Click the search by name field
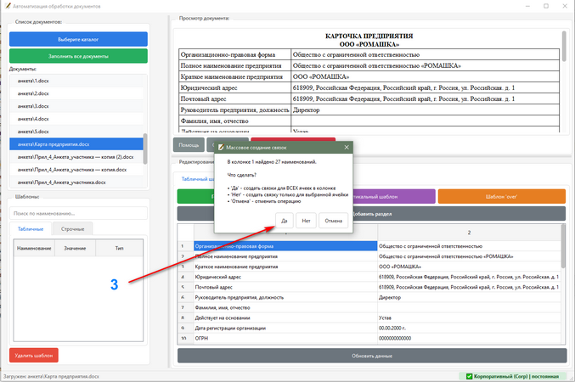Image resolution: width=575 pixels, height=382 pixels. pyautogui.click(x=78, y=213)
